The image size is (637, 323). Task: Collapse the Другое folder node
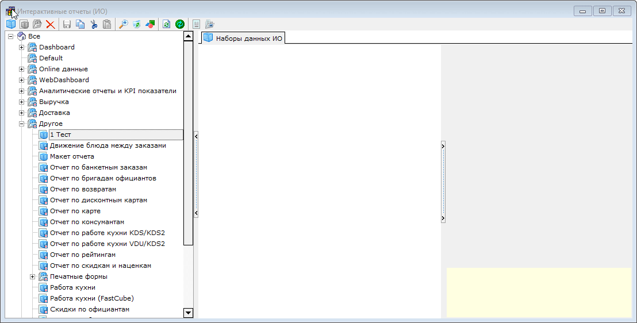22,124
